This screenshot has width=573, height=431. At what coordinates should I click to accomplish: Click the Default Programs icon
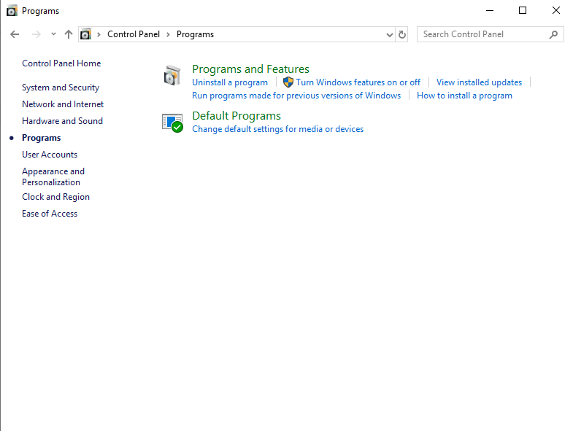[x=172, y=123]
